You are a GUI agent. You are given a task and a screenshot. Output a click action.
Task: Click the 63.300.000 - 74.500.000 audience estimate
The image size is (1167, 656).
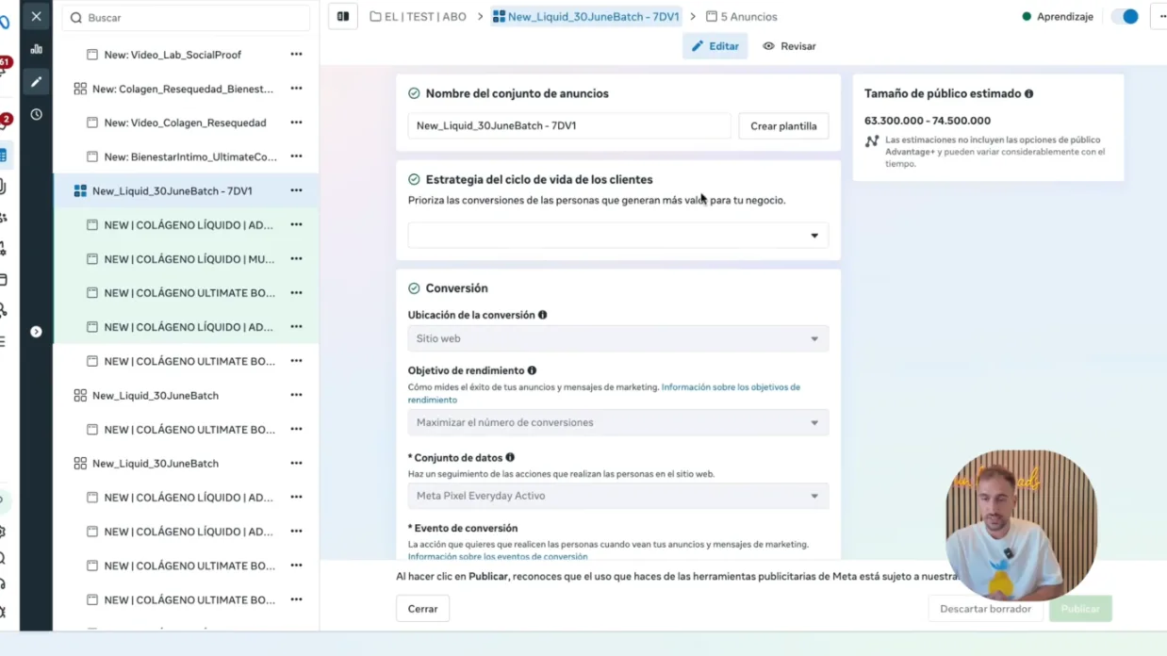928,121
